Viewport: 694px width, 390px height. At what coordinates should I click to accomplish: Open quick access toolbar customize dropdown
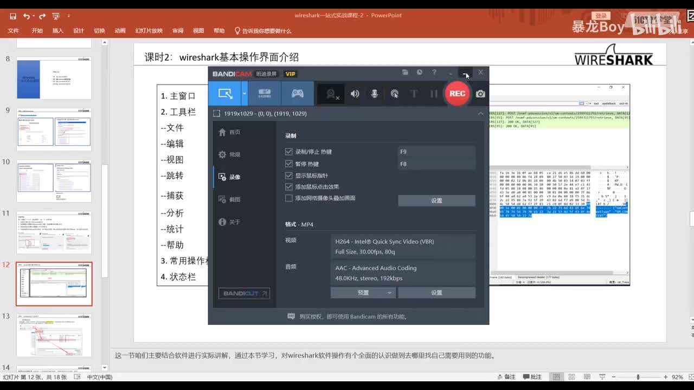69,17
